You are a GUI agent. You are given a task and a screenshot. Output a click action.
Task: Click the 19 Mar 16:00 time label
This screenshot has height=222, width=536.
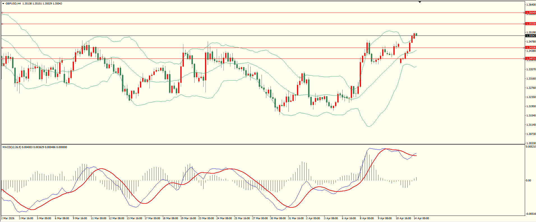[188, 218]
